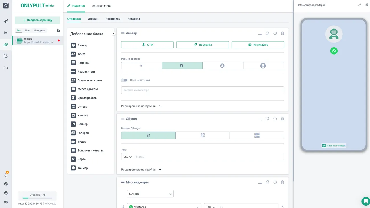
Task: Click the WhatsApp icon in phone preview
Action: coord(334,51)
